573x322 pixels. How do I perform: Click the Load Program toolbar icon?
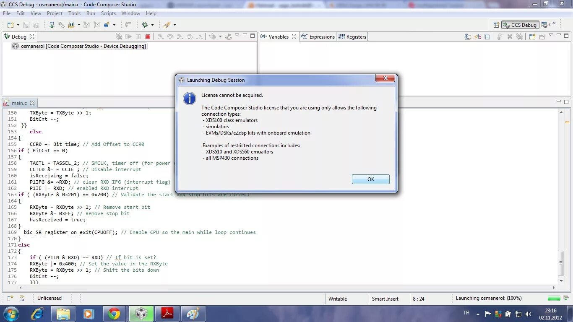[71, 25]
